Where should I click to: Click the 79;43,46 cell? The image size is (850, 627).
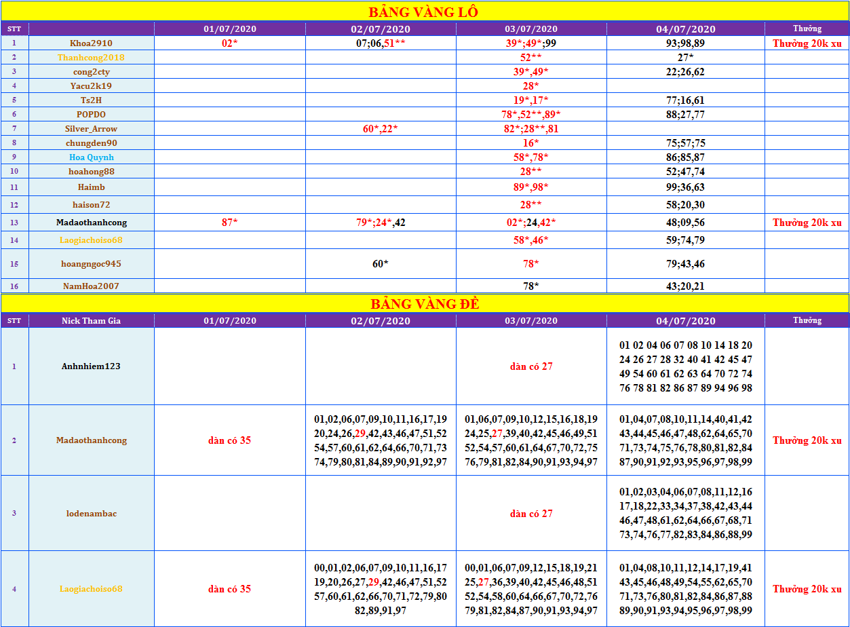pyautogui.click(x=686, y=264)
